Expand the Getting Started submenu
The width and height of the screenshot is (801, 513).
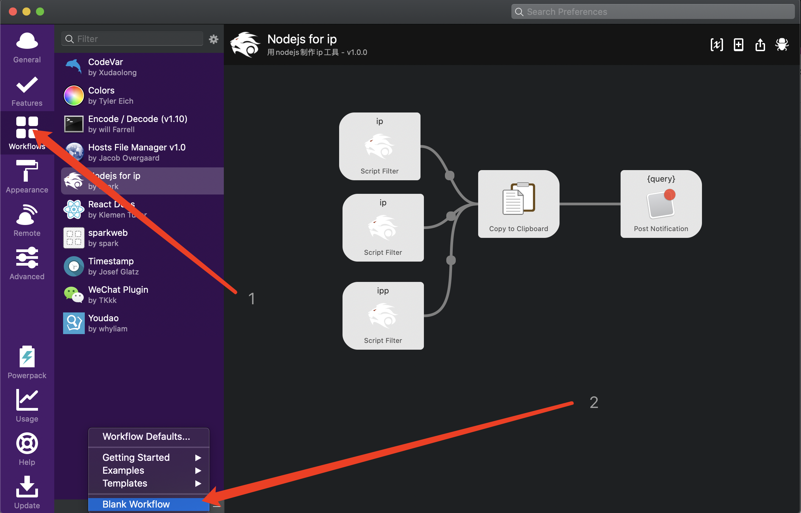(149, 457)
